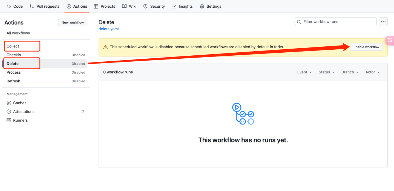Click the yellow warning triangle icon
Image resolution: width=394 pixels, height=191 pixels.
tap(105, 47)
